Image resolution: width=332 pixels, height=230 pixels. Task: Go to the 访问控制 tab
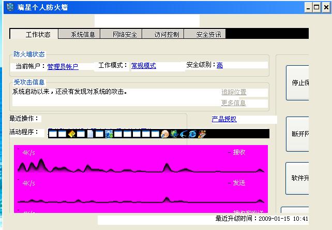click(163, 34)
